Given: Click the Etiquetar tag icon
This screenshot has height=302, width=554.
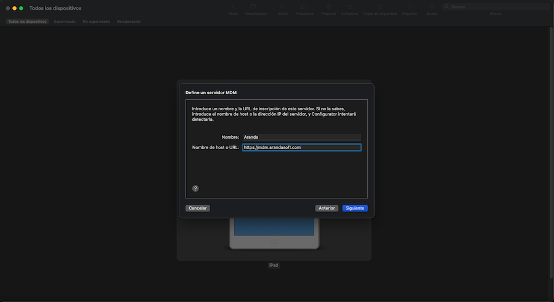Looking at the screenshot, I should 409,7.
